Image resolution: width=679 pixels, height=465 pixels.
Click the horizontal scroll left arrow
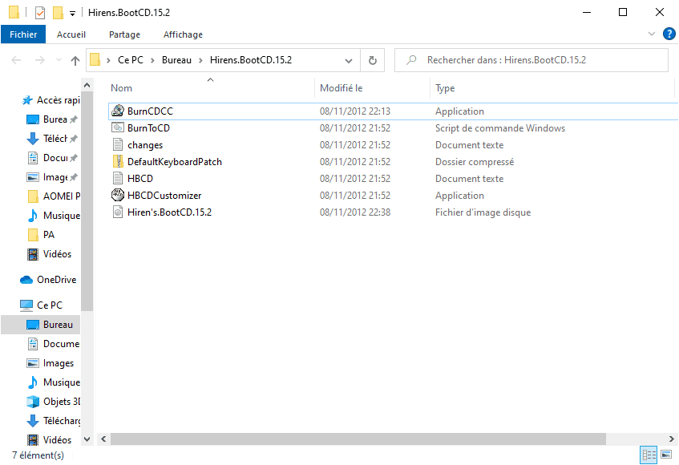pos(103,439)
